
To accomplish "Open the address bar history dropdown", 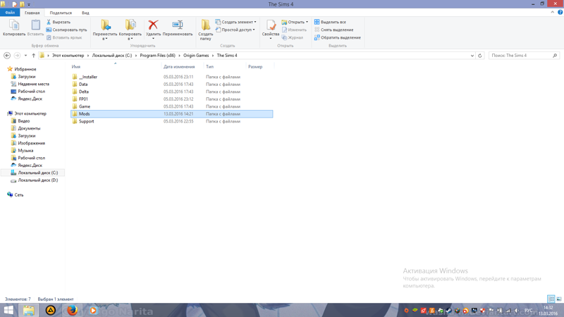I will pyautogui.click(x=472, y=56).
